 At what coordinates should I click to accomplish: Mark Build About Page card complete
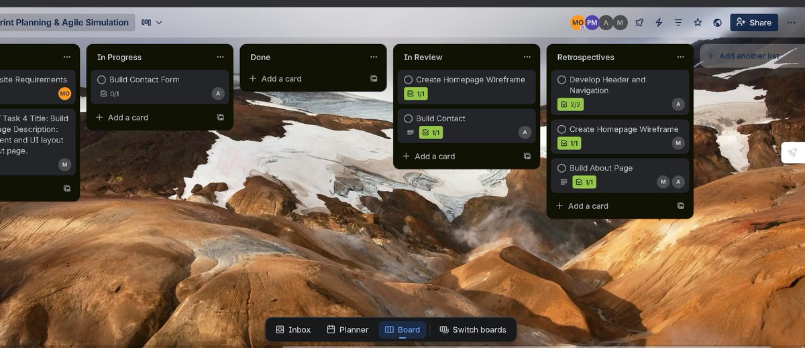pos(561,168)
